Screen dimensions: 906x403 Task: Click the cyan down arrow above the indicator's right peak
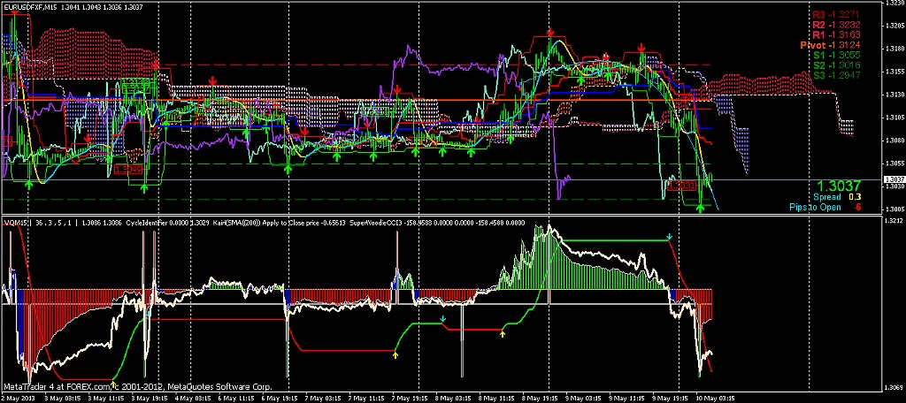[x=670, y=237]
